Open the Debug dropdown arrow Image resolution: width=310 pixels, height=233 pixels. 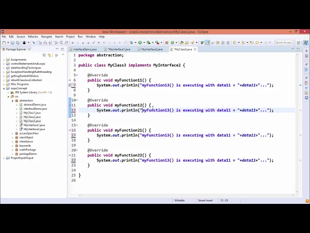(136, 43)
